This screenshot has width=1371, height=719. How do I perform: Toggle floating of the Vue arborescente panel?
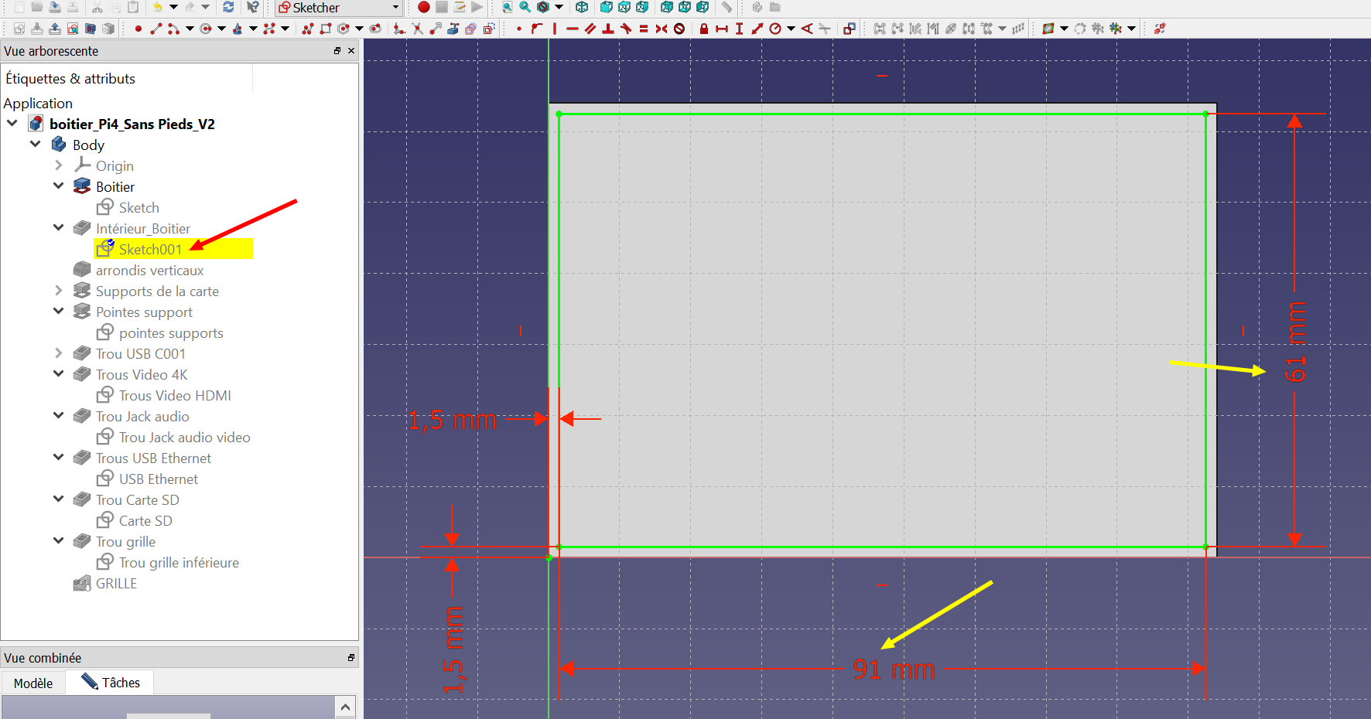tap(337, 51)
